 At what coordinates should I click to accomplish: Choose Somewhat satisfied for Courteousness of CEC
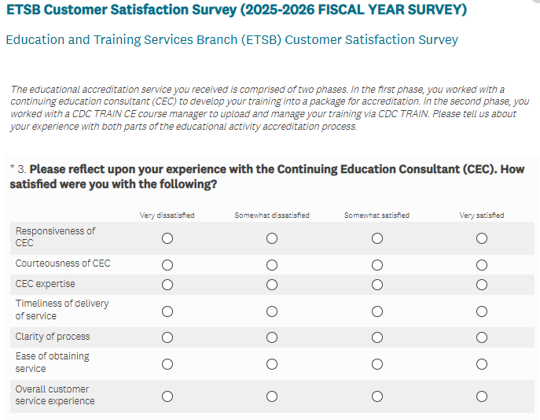pyautogui.click(x=377, y=264)
